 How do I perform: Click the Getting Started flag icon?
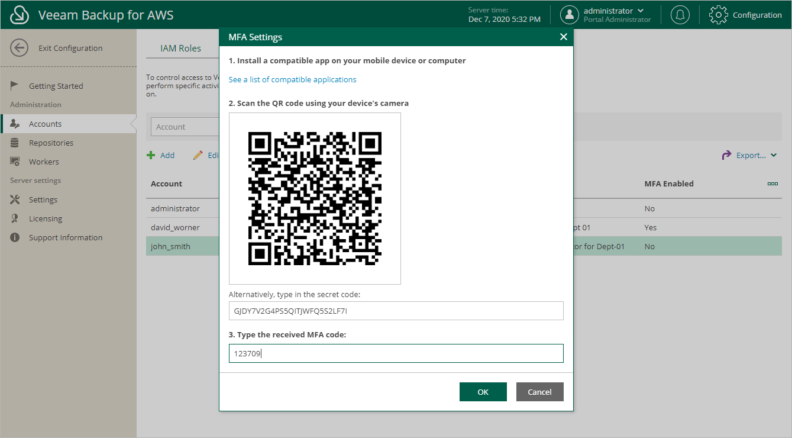15,86
